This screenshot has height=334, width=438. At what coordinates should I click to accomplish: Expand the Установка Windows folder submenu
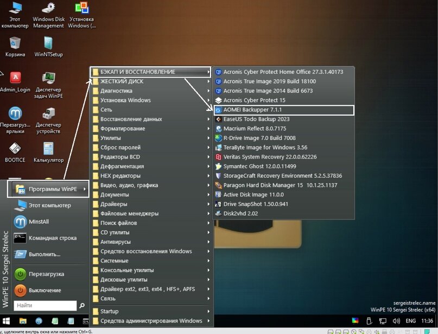click(x=151, y=100)
